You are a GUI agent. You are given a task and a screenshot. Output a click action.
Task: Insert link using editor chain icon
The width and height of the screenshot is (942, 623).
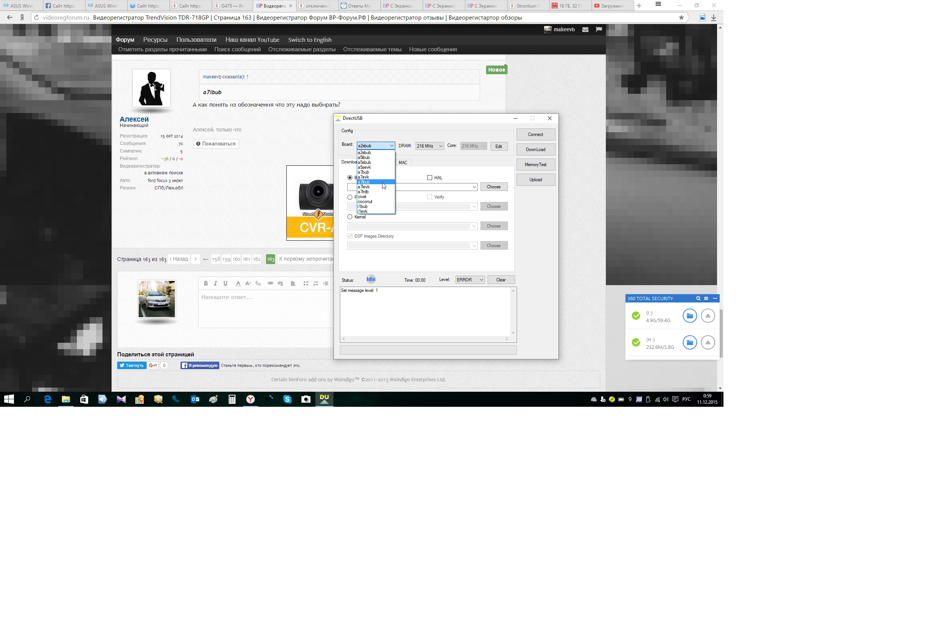(x=270, y=283)
